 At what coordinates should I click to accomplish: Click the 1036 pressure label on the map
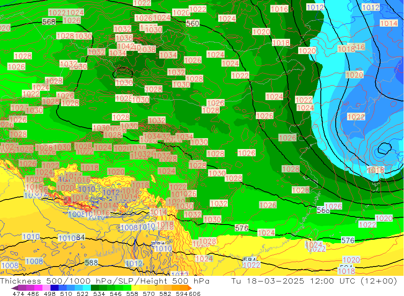click(124, 38)
